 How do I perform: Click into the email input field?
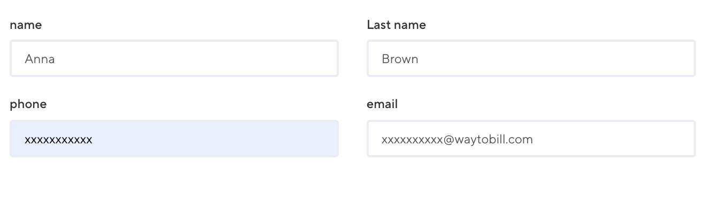pos(531,139)
